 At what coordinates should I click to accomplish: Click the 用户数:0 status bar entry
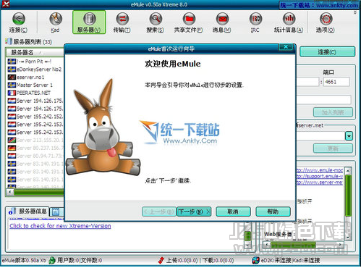68,260
